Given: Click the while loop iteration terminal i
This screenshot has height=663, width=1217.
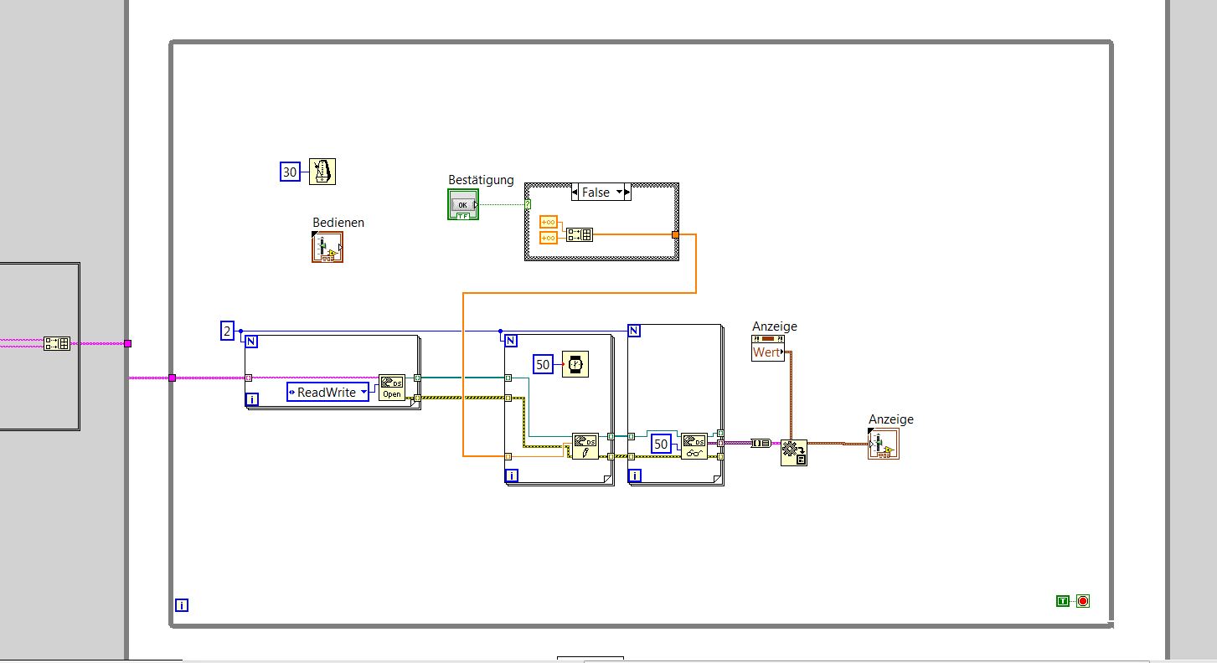Looking at the screenshot, I should (182, 605).
